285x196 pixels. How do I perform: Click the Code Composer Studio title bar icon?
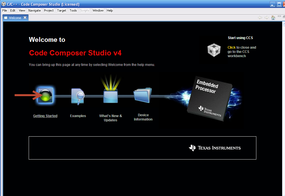pyautogui.click(x=4, y=4)
